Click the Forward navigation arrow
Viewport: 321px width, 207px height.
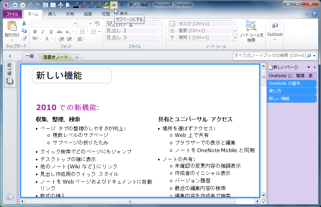tap(23, 5)
